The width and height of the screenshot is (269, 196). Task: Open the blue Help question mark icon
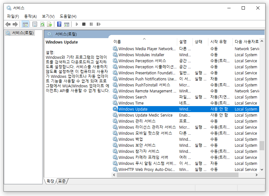59,24
